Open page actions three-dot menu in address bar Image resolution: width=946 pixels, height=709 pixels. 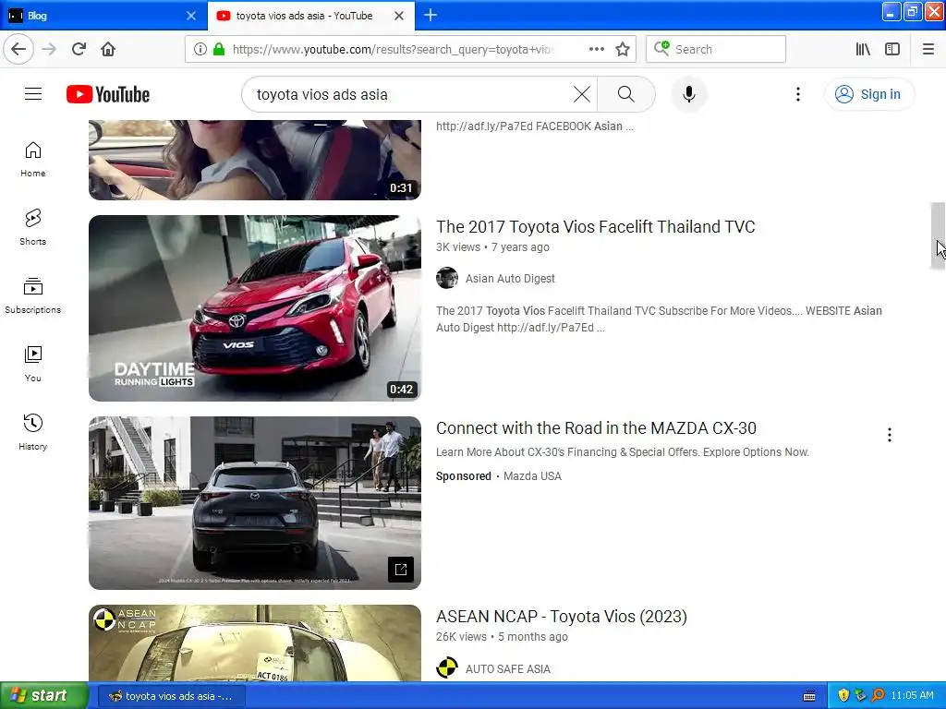596,49
